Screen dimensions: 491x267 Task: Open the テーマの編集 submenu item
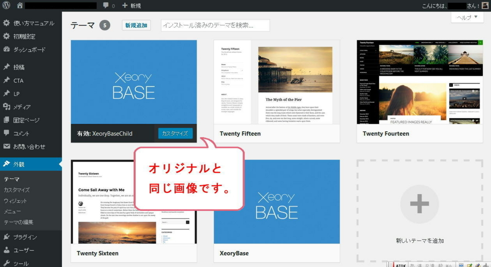(x=19, y=222)
